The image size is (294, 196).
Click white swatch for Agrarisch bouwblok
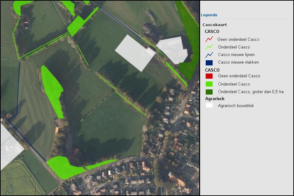(209, 105)
